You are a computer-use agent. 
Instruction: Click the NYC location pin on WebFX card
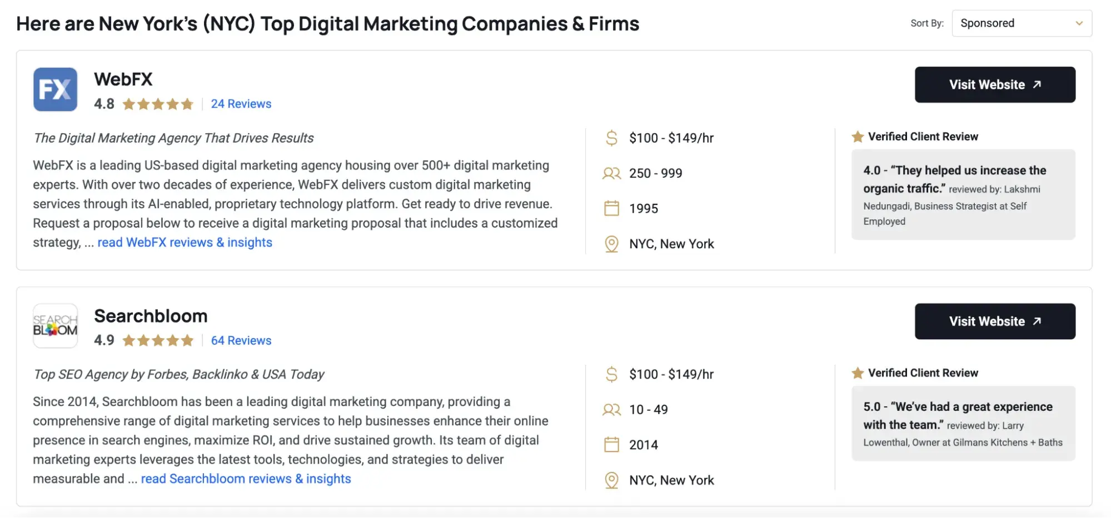pyautogui.click(x=612, y=243)
